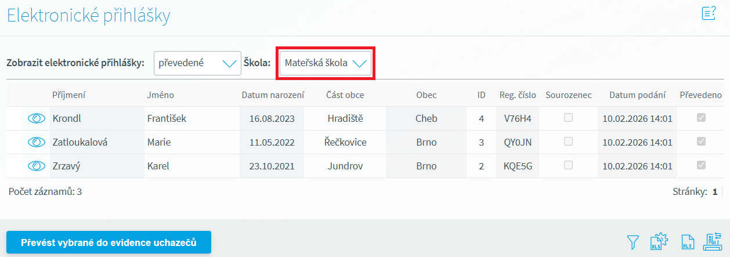
Task: Click XLS export with settings gear icon
Action: tap(660, 242)
